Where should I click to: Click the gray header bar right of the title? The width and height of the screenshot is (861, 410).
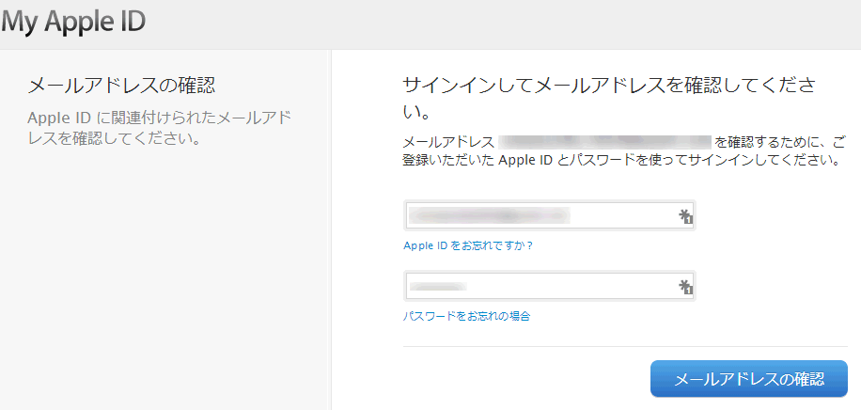tap(508, 24)
